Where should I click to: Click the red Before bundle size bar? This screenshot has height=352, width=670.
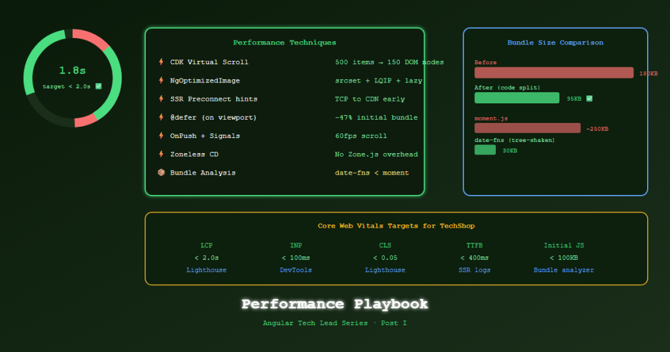point(554,73)
